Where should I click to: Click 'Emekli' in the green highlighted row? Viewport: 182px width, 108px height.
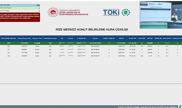37,43
